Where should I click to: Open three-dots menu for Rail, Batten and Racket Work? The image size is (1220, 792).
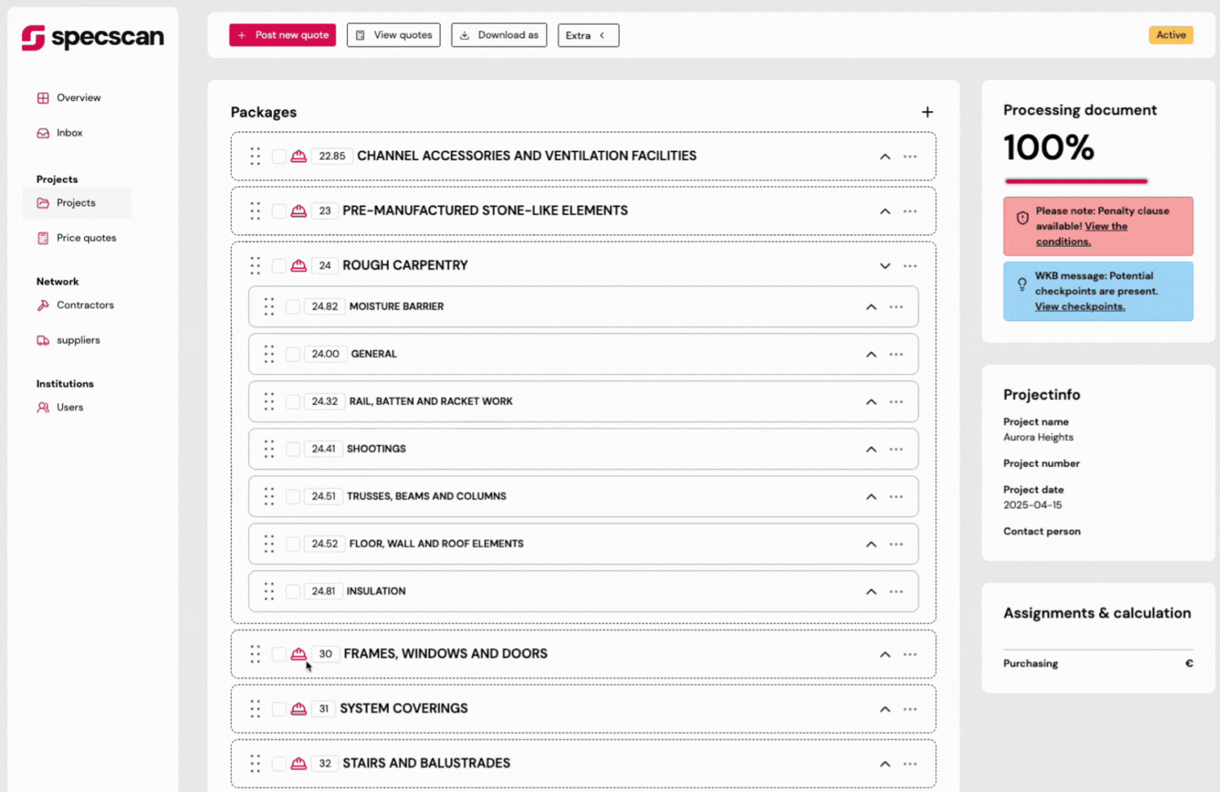tap(896, 402)
